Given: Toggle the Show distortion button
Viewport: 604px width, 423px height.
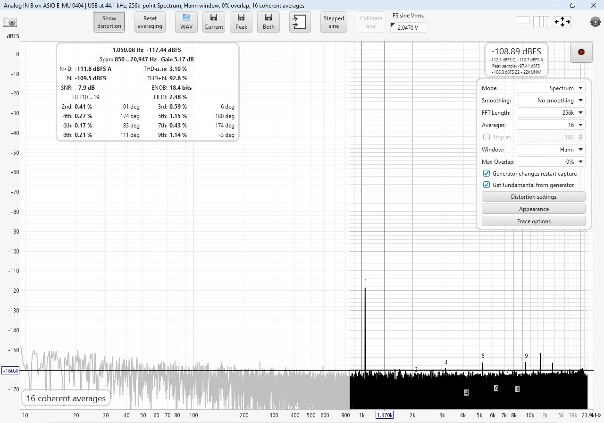Looking at the screenshot, I should coord(109,22).
